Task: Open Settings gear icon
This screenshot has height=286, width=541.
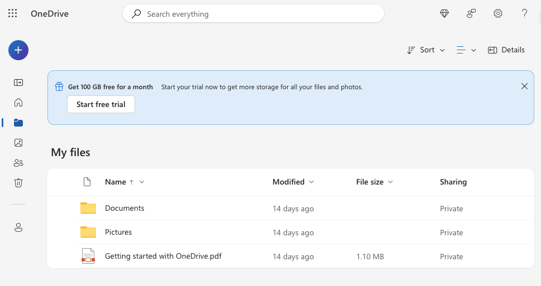Action: click(497, 13)
